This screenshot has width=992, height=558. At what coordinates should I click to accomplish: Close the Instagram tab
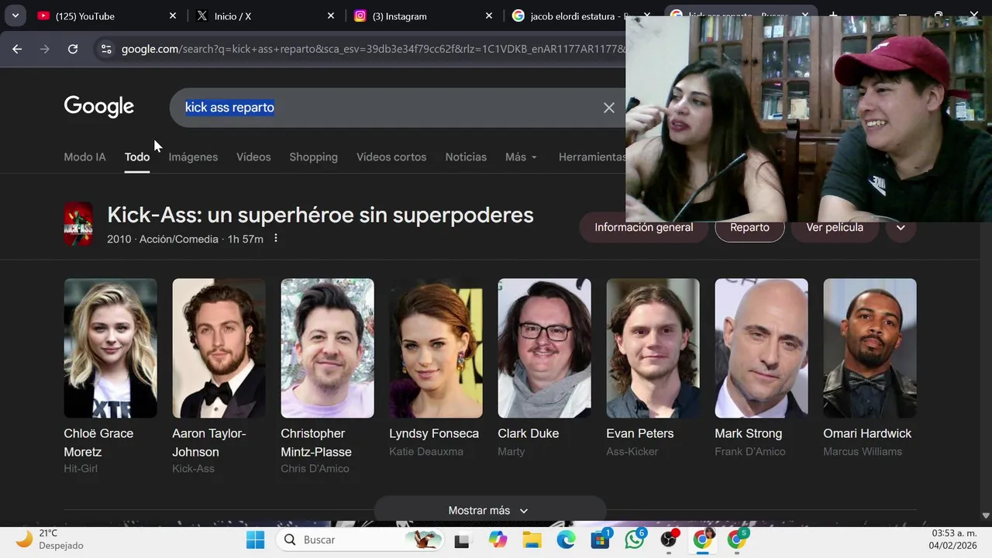pos(489,15)
